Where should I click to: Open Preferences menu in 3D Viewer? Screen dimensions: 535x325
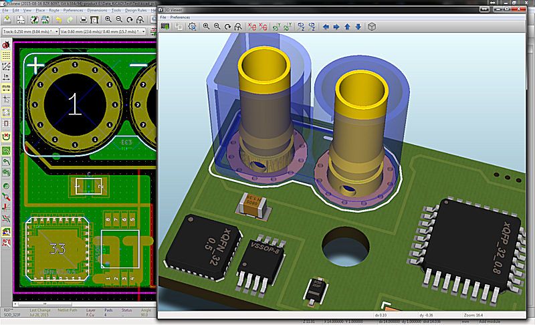tap(180, 17)
